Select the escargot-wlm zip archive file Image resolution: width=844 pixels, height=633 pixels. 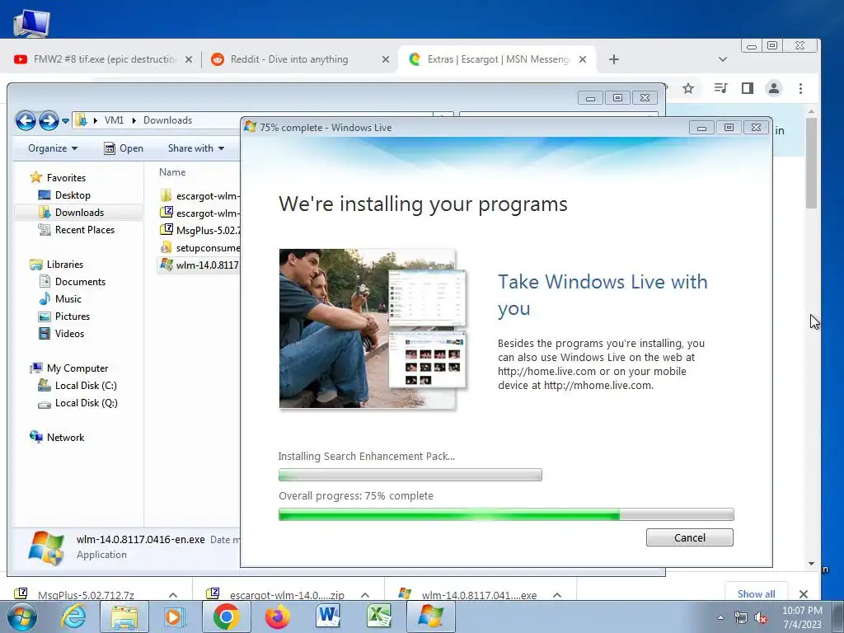[200, 213]
